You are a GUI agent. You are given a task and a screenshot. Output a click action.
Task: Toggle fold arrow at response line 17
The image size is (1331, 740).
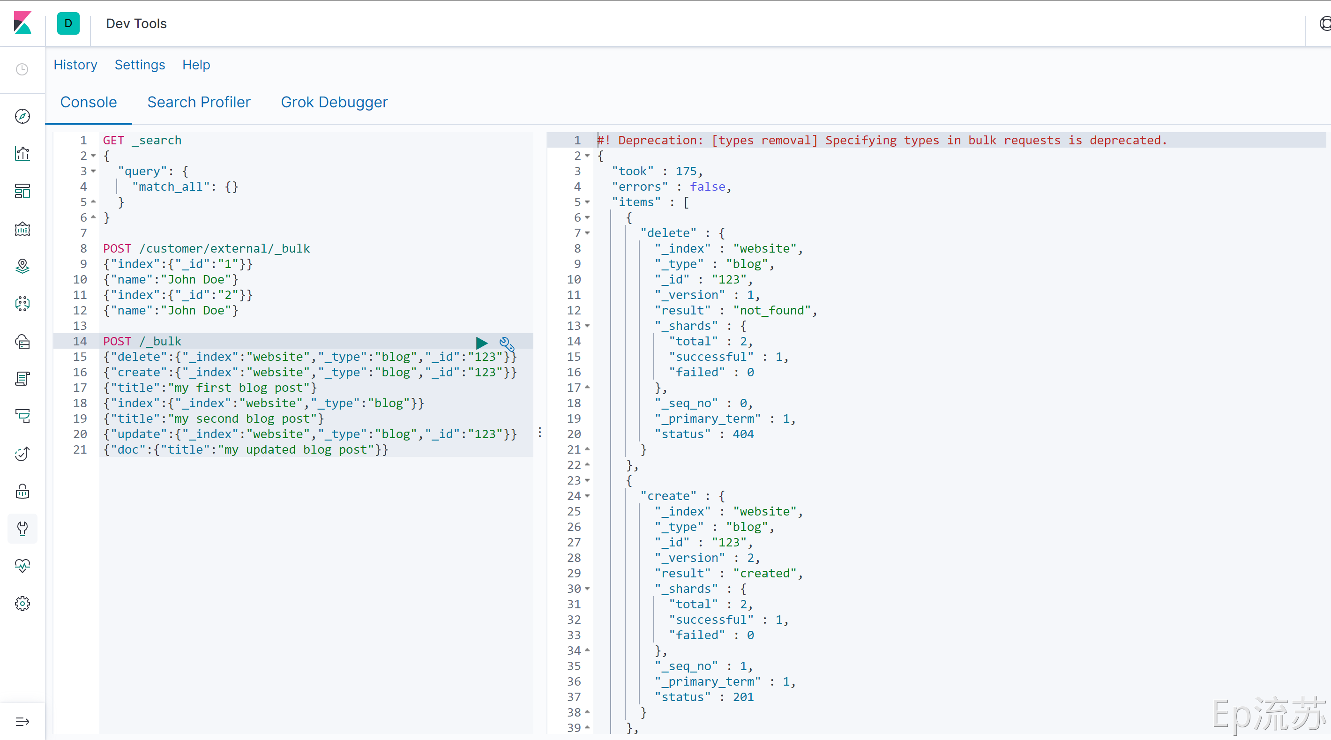[587, 387]
